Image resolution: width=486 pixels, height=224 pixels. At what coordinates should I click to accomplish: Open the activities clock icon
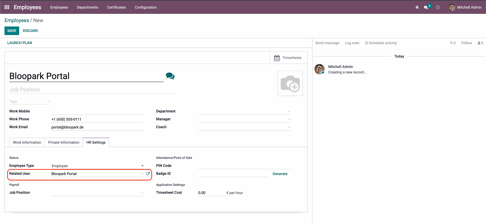click(x=438, y=7)
